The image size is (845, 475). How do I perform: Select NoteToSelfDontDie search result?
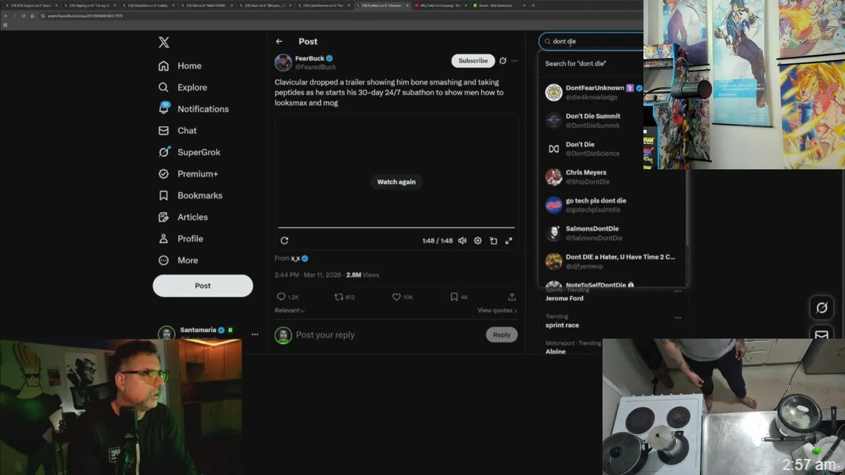tap(613, 282)
